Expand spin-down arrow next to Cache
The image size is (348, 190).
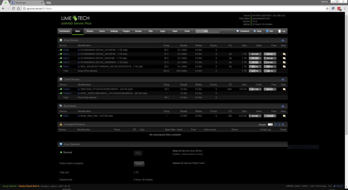(x=59, y=89)
